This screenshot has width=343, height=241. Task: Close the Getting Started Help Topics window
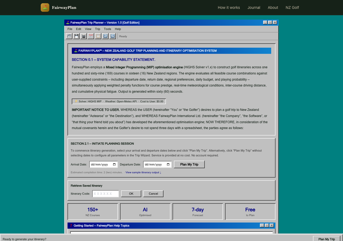point(272,225)
